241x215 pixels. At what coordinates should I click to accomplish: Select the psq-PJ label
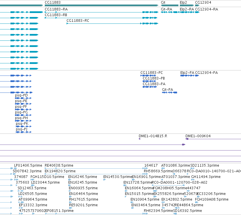[x=21, y=130]
